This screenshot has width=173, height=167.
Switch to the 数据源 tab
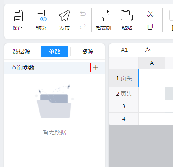21,51
